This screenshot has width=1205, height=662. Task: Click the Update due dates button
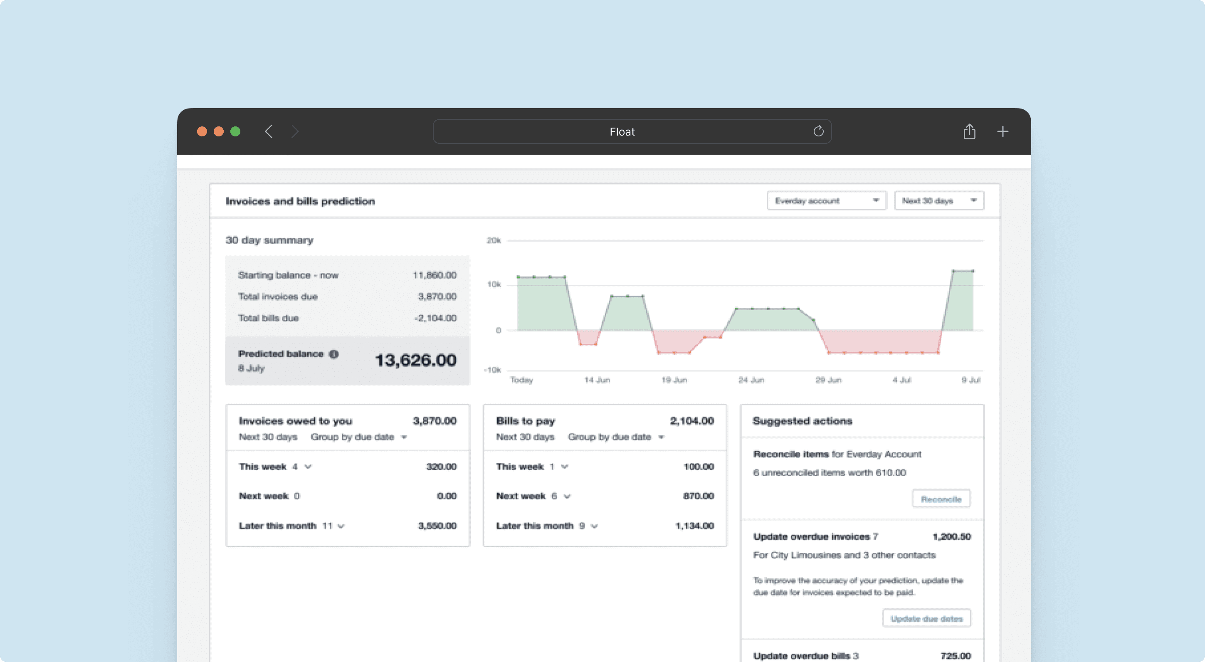927,618
